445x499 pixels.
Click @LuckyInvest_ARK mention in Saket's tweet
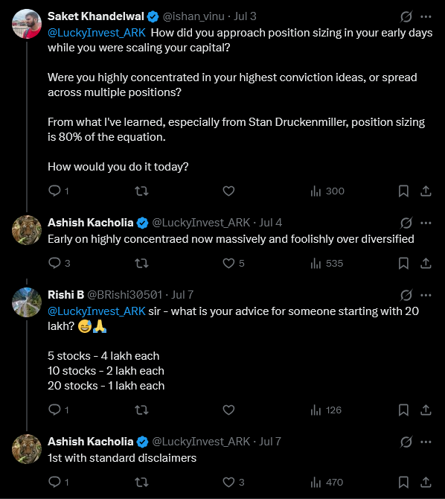coord(97,33)
